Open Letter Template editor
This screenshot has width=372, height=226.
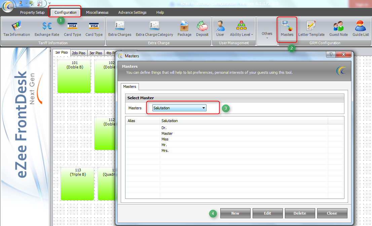pyautogui.click(x=311, y=29)
